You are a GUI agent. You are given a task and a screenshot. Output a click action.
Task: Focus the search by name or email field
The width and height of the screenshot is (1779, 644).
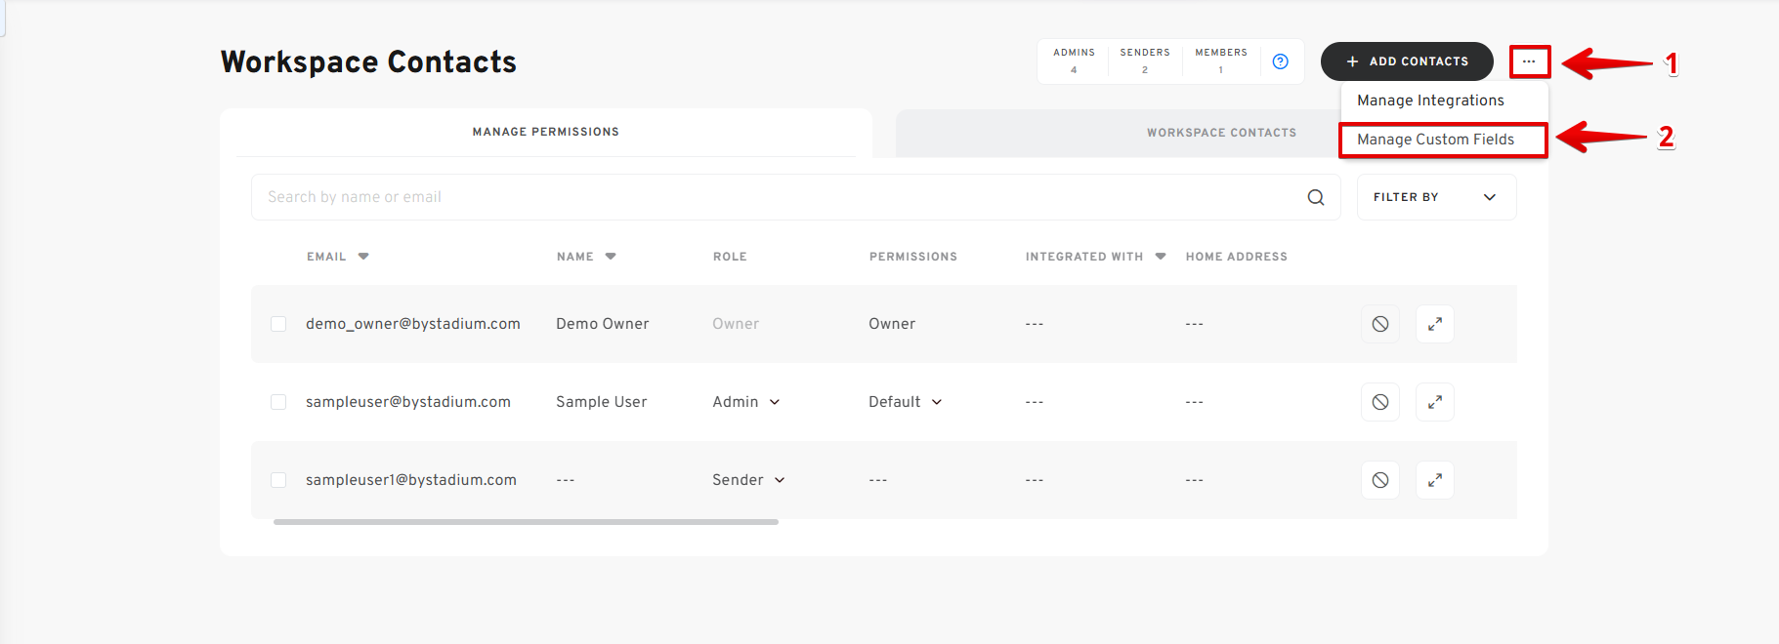click(x=772, y=197)
